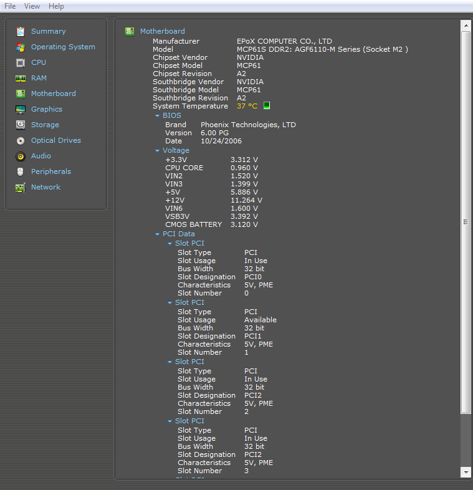Open the Operating System section

tap(63, 47)
